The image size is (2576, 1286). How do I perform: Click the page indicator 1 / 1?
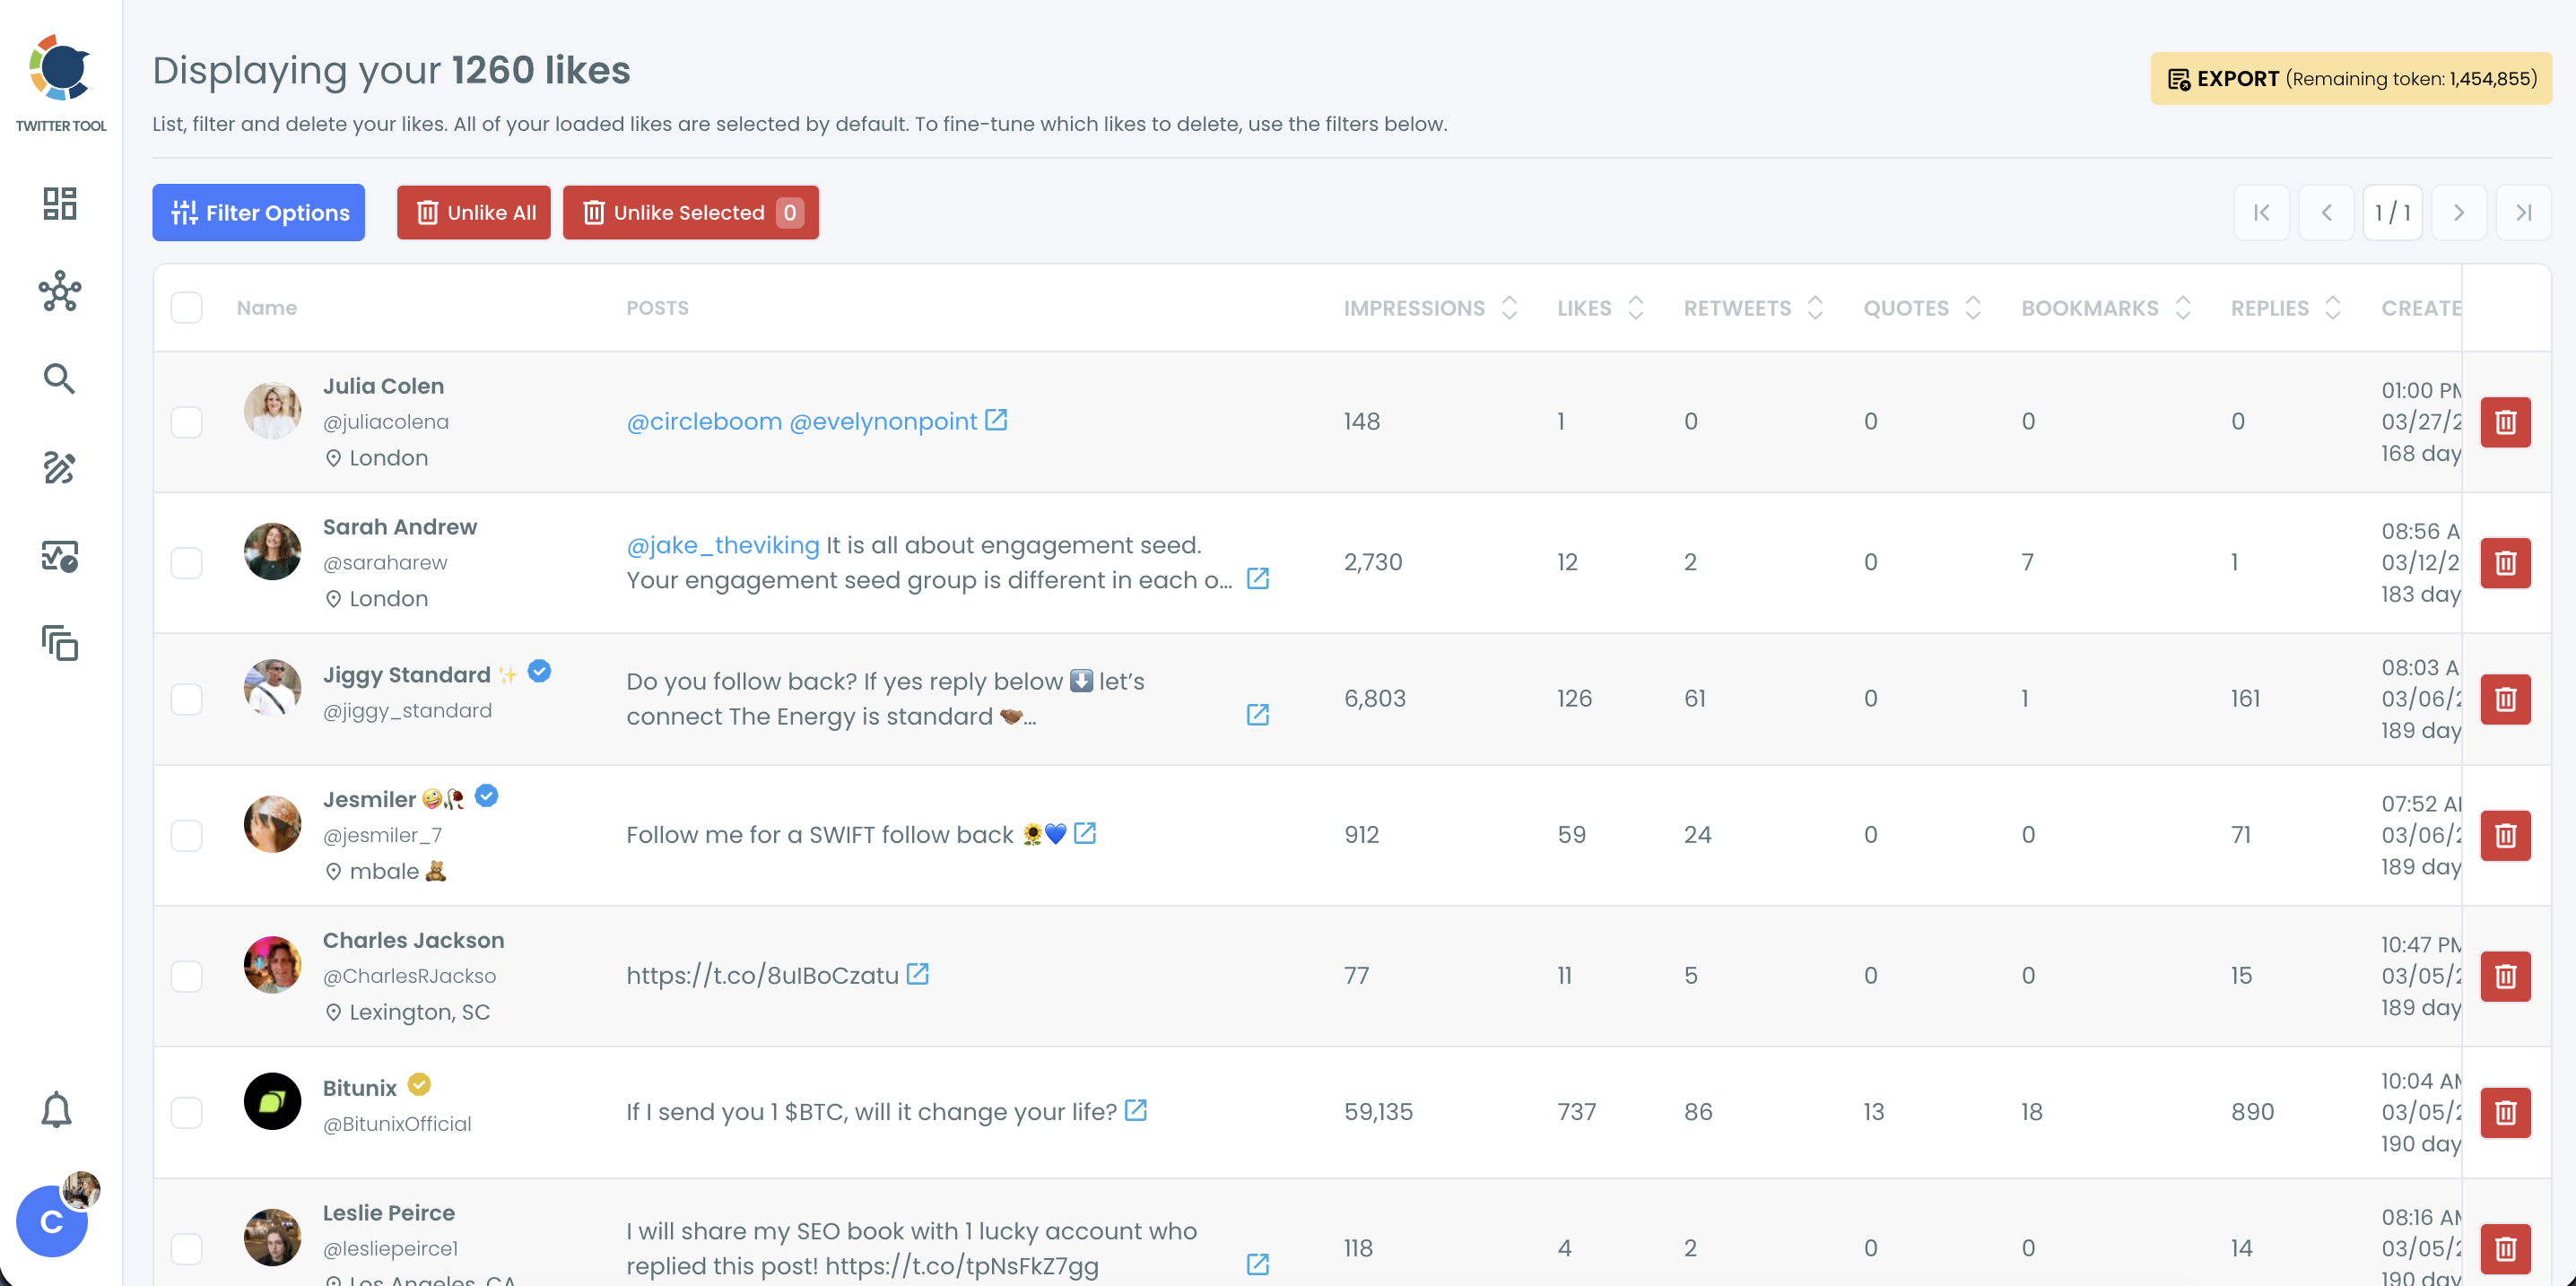(2393, 212)
